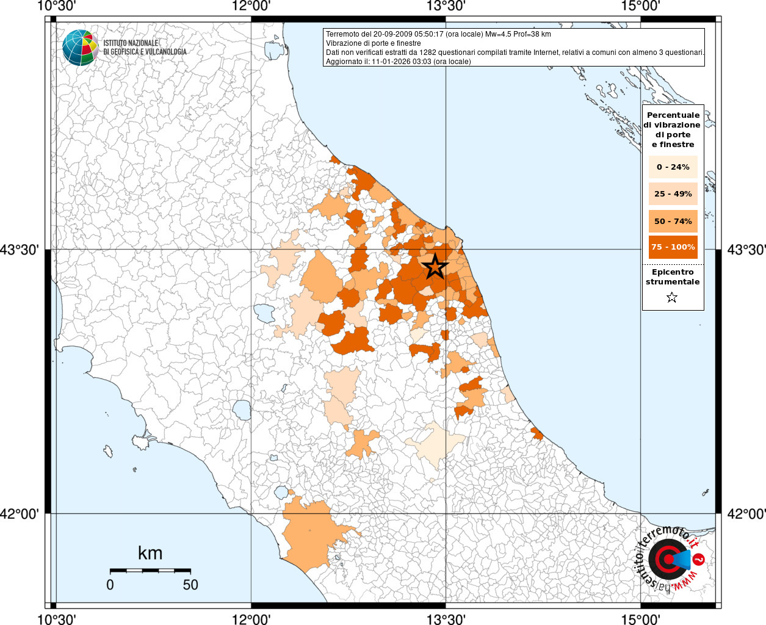Image resolution: width=766 pixels, height=625 pixels.
Task: Click the Istituto Nazionale di Geofisica text
Action: (x=145, y=48)
